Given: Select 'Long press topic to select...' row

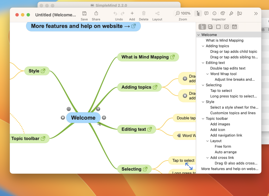Looking at the screenshot, I should pos(229,96).
